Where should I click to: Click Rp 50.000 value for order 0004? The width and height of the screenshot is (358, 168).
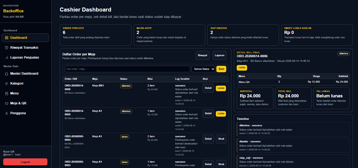tap(153, 140)
